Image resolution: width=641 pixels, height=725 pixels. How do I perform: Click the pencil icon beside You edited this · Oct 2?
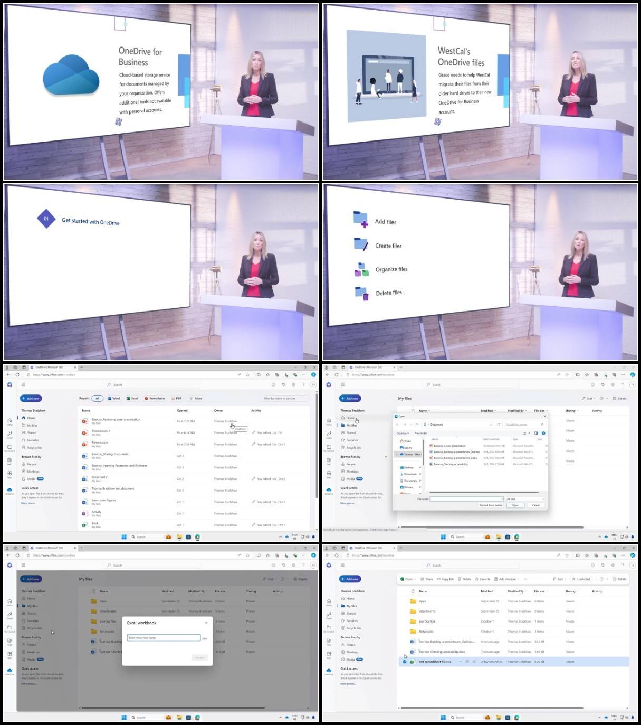point(254,479)
